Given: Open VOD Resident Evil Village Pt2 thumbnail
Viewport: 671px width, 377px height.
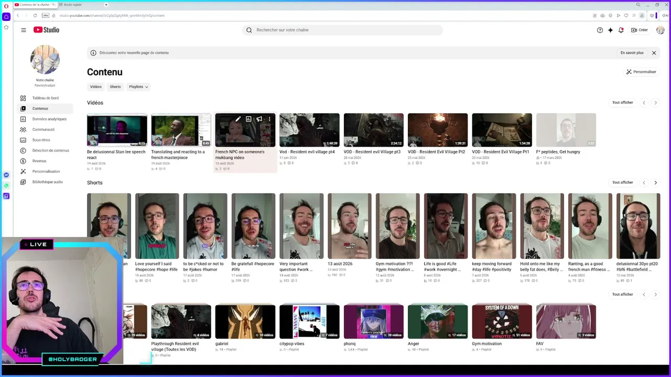Looking at the screenshot, I should [438, 130].
